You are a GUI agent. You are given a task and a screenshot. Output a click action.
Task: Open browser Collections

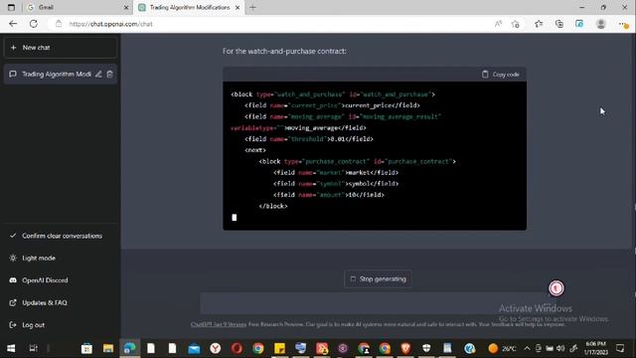(x=559, y=24)
